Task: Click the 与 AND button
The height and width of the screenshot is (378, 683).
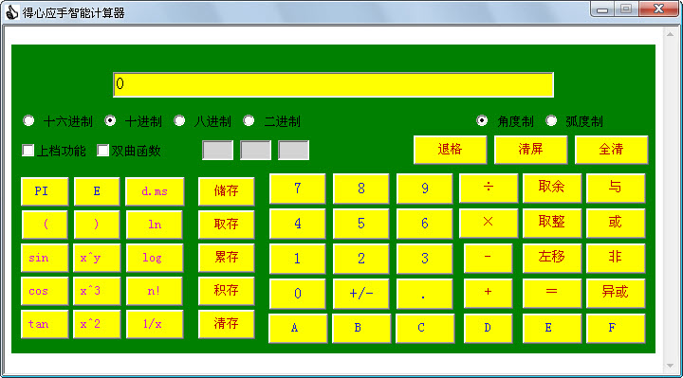Action: point(616,188)
